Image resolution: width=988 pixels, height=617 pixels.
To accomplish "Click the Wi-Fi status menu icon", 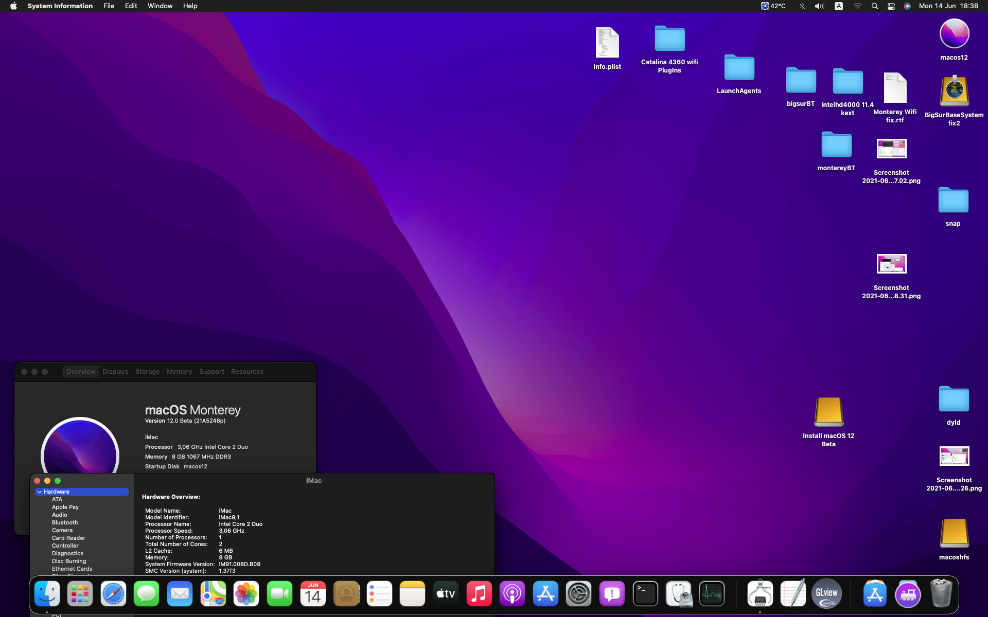I will coord(857,6).
